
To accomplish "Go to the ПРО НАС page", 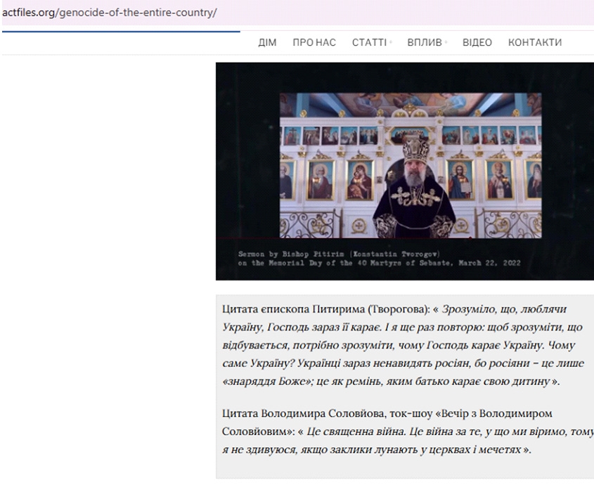I will click(314, 43).
